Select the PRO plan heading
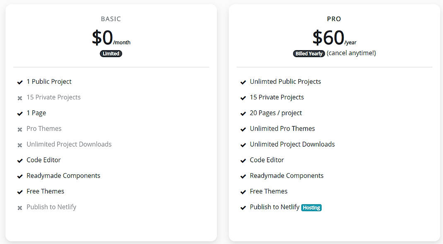This screenshot has height=244, width=443. pos(334,19)
